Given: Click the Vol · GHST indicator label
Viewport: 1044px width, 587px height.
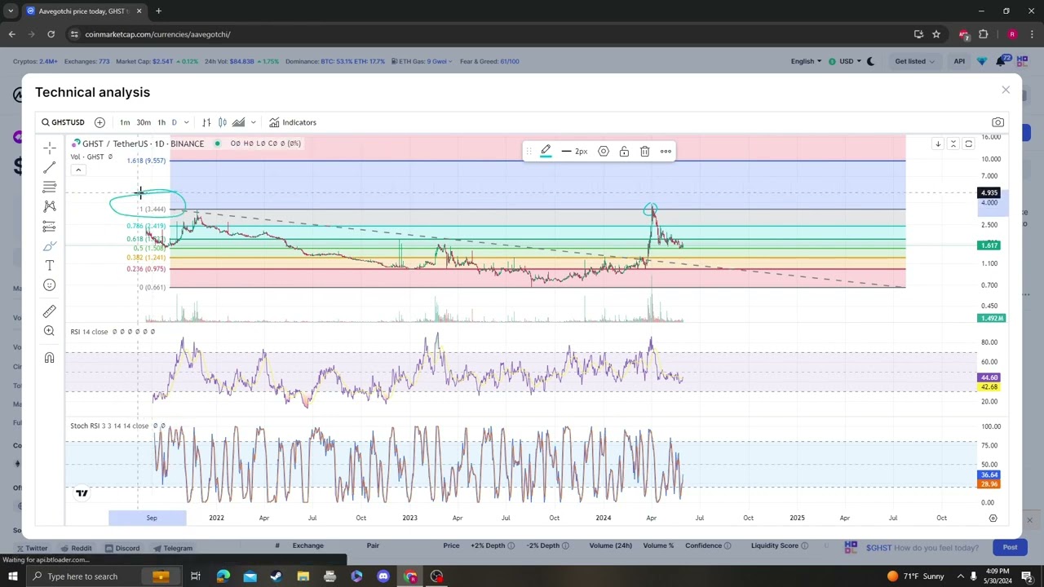Looking at the screenshot, I should [87, 157].
